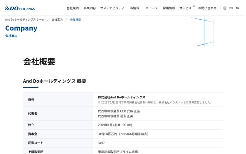Go to お問い合わせ contact page
Image resolution: width=246 pixels, height=154 pixels.
[x=207, y=8]
